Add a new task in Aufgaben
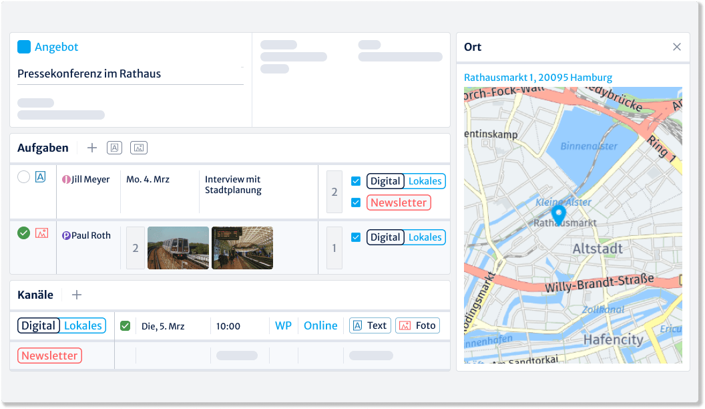This screenshot has height=409, width=705. [92, 148]
